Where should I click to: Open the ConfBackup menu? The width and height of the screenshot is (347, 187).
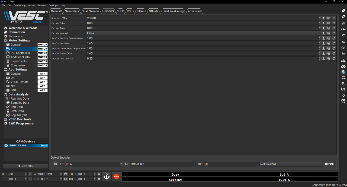tap(20, 5)
